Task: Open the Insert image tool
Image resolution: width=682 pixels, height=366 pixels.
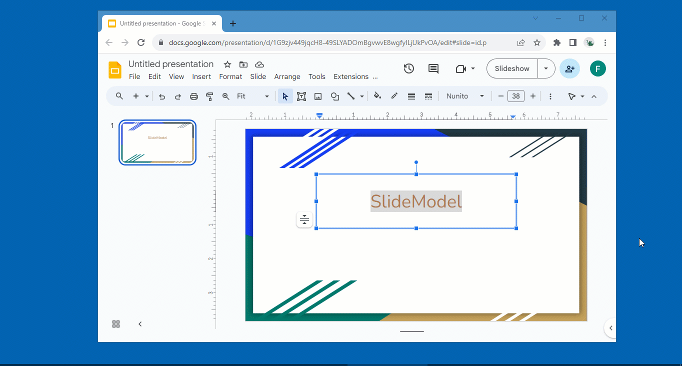Action: 318,96
